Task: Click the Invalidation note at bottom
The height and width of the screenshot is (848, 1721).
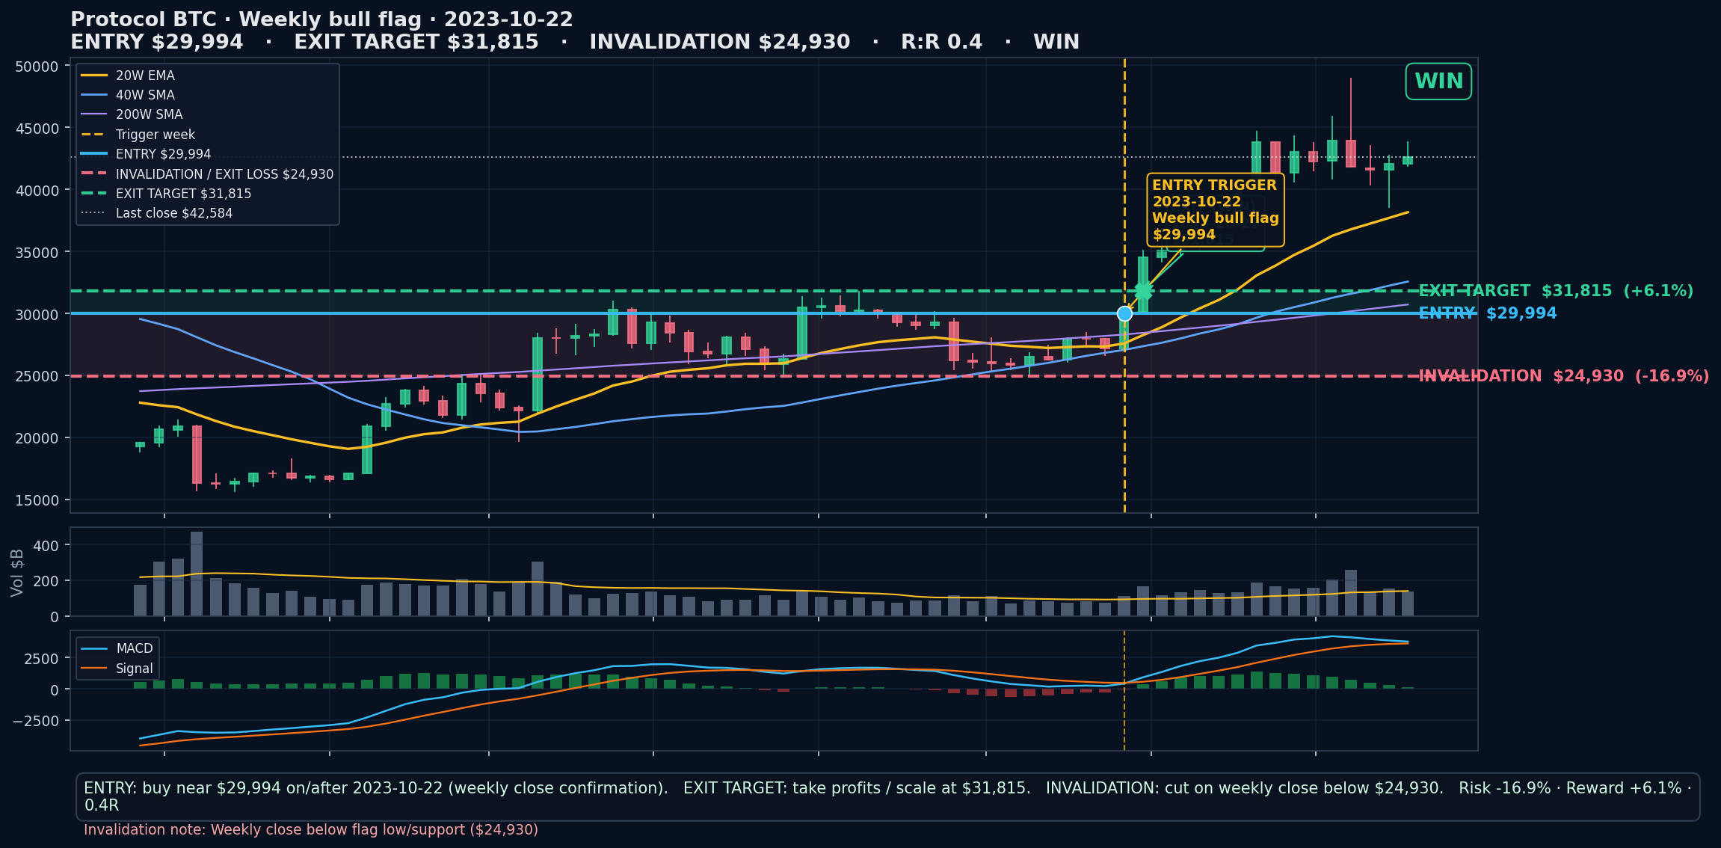Action: pos(311,829)
